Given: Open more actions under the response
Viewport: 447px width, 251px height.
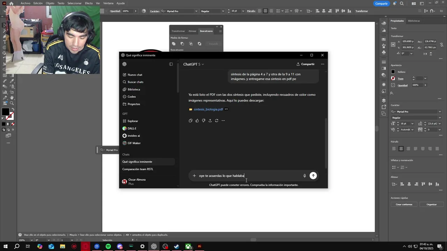Looking at the screenshot, I should point(223,121).
